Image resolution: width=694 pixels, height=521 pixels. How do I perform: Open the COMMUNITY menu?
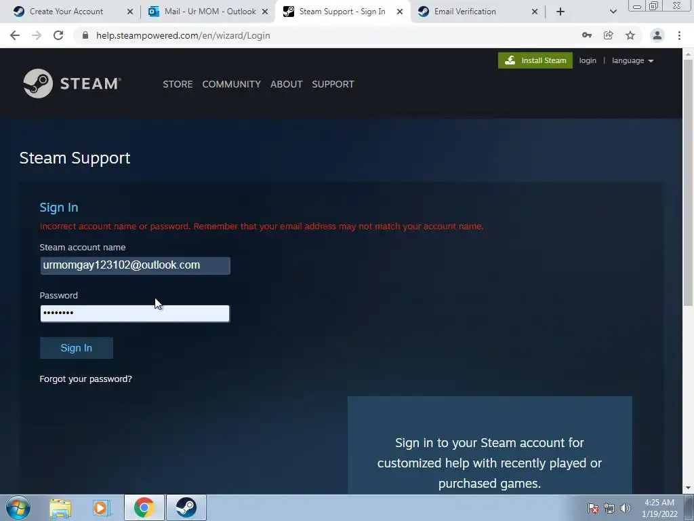[232, 84]
